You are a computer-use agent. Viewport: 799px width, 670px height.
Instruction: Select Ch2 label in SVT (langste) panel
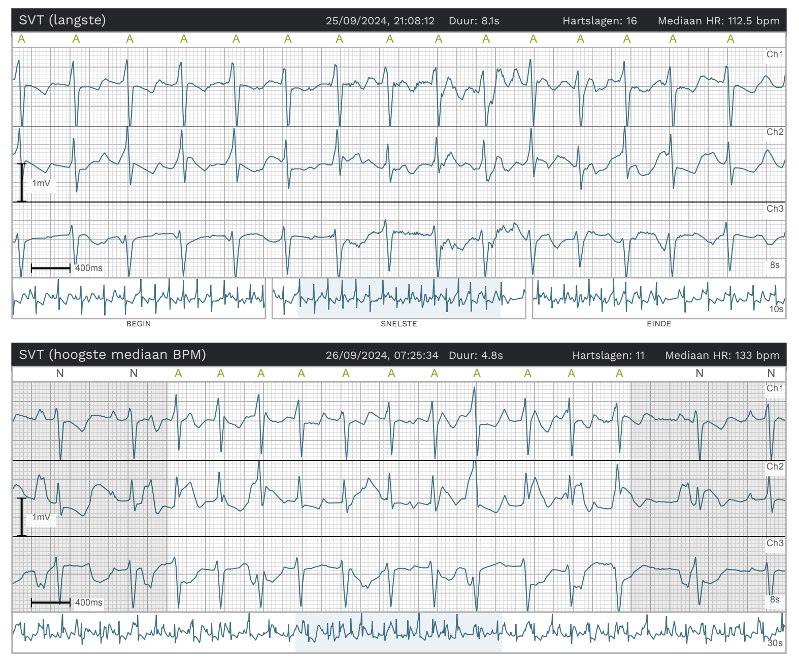point(775,132)
